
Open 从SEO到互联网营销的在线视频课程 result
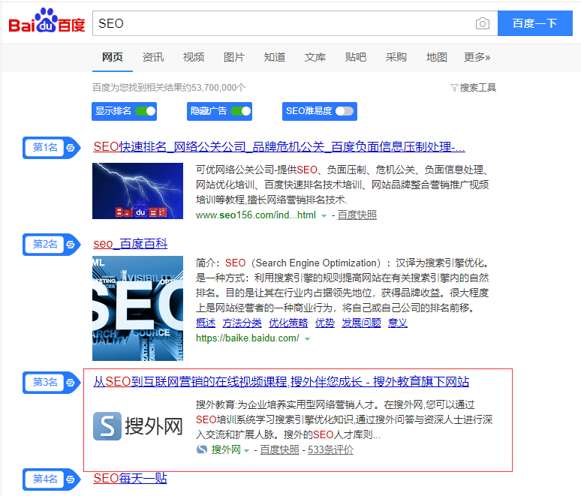281,381
